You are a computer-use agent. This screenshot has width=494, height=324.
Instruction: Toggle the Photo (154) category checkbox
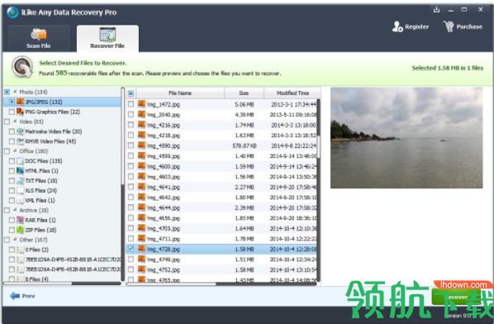coord(7,92)
